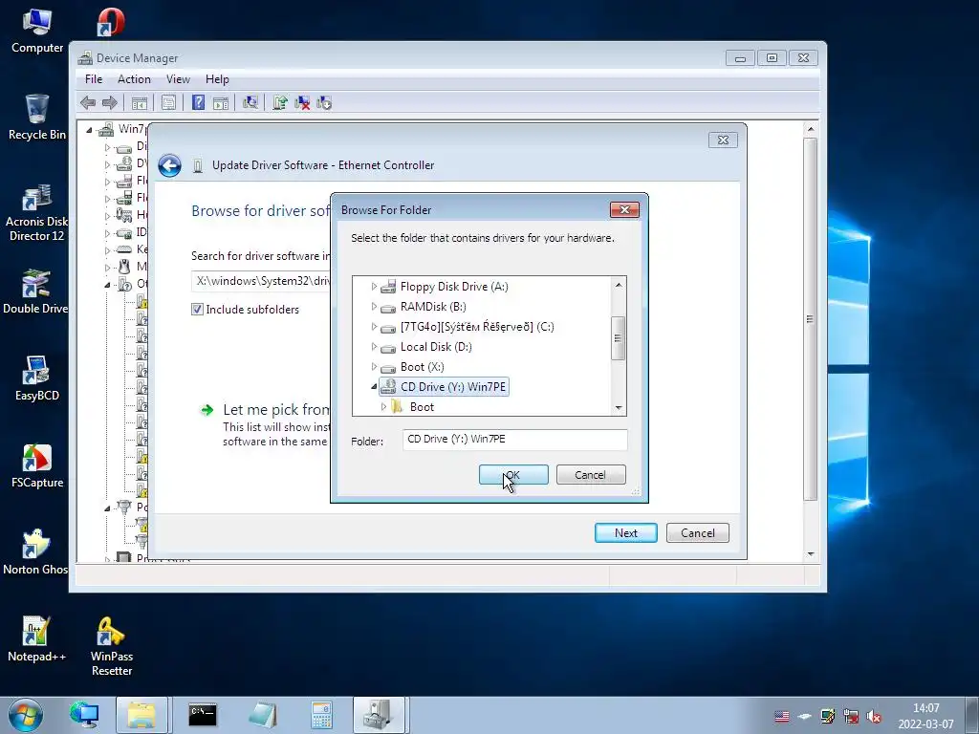Click the Uninstall device toolbar icon
Screen dimensions: 979x734
(x=302, y=103)
